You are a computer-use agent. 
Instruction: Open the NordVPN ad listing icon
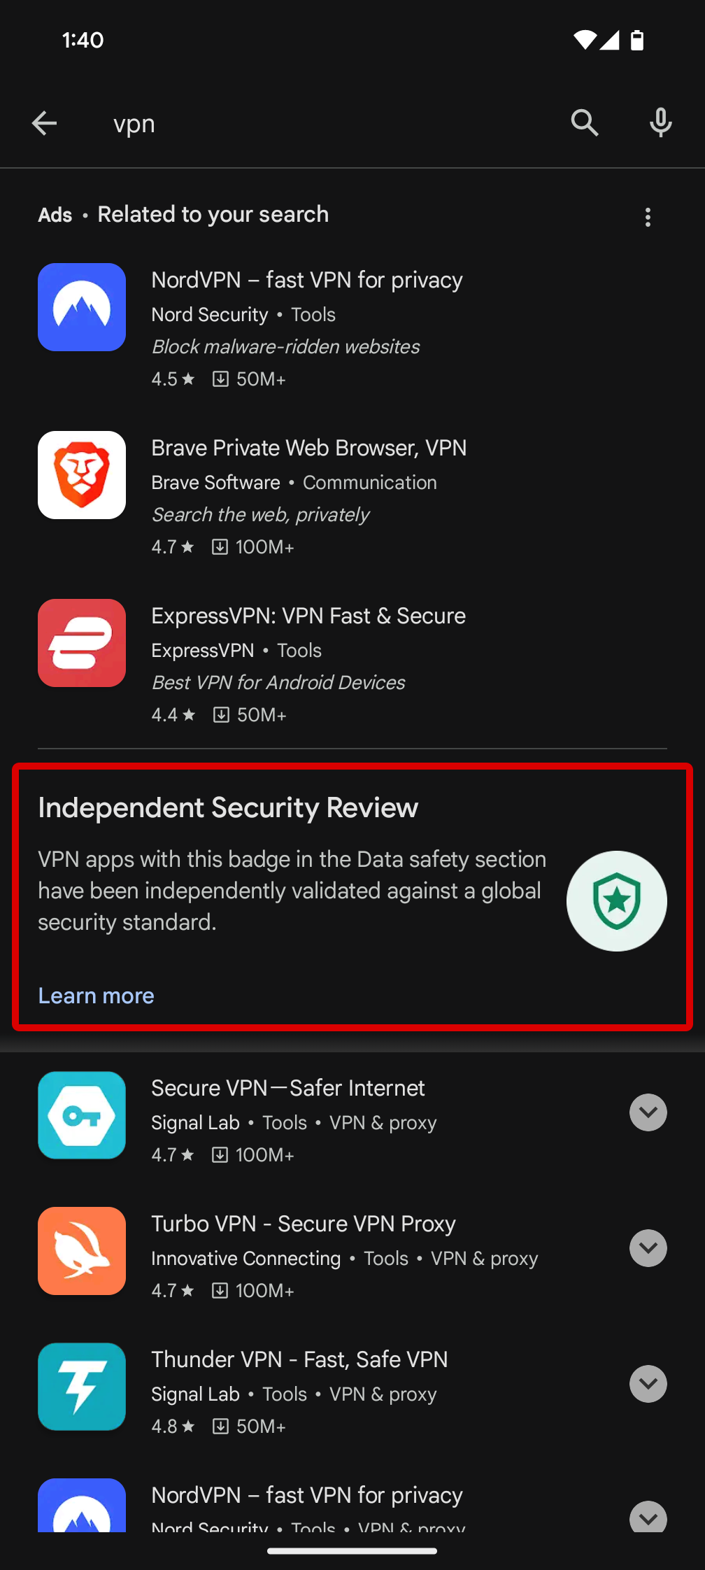82,307
